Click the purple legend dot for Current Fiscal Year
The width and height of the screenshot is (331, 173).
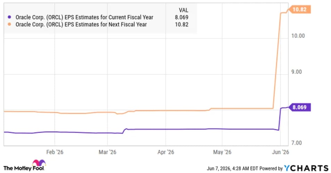coord(9,17)
